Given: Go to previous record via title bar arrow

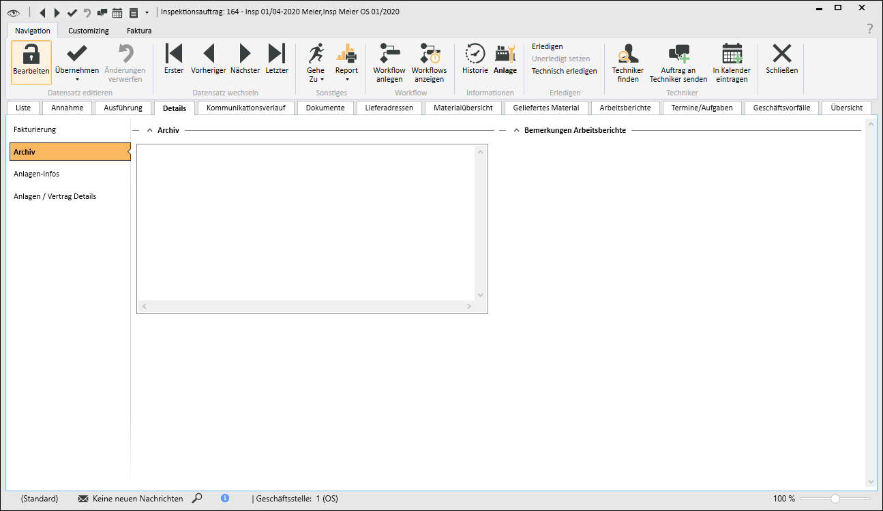Looking at the screenshot, I should [x=42, y=12].
